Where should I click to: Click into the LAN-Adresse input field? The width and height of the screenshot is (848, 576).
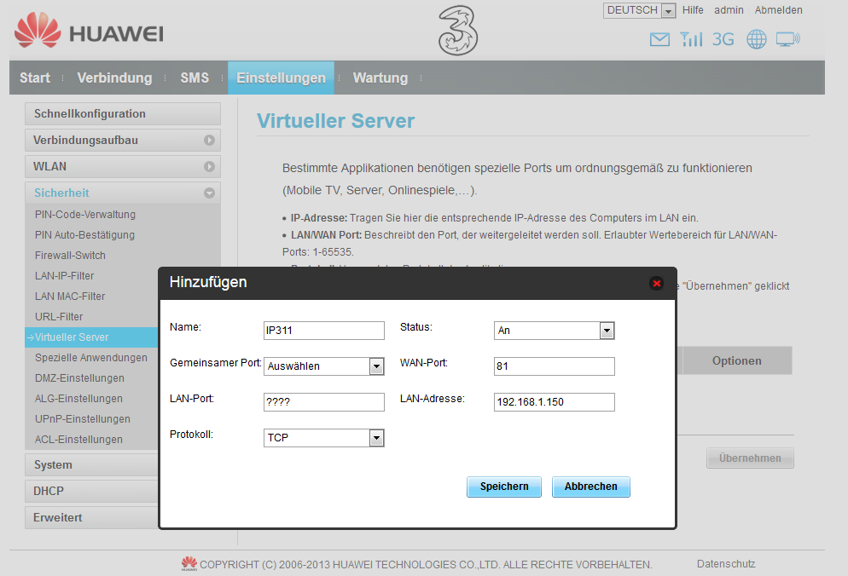554,402
